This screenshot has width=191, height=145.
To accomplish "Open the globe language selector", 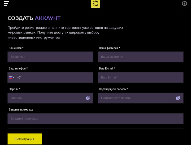I will coord(184,3).
